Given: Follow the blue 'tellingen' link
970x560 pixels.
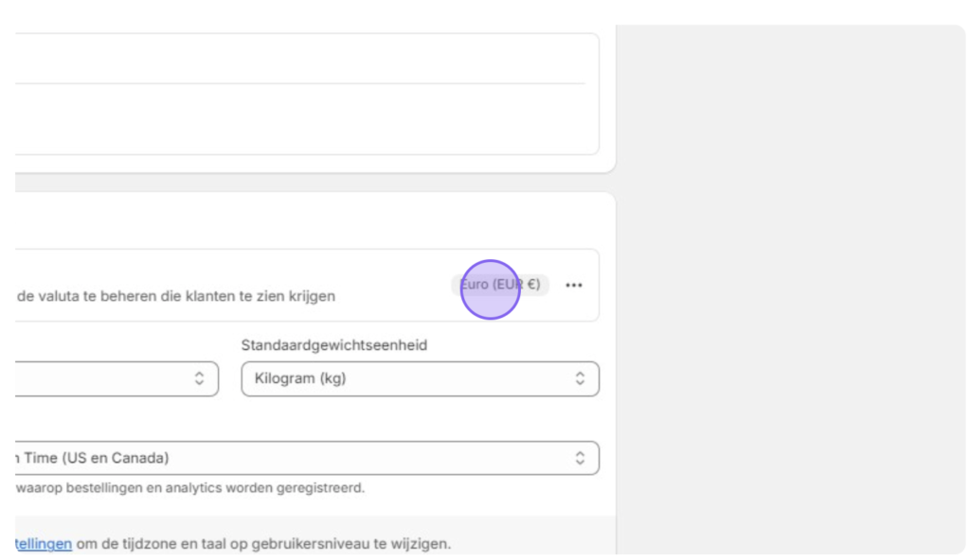Looking at the screenshot, I should (x=44, y=544).
